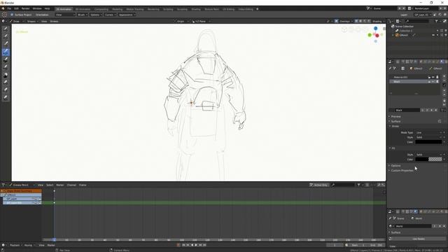This screenshot has height=252, width=448.
Task: Open the File menu
Action: click(x=9, y=8)
